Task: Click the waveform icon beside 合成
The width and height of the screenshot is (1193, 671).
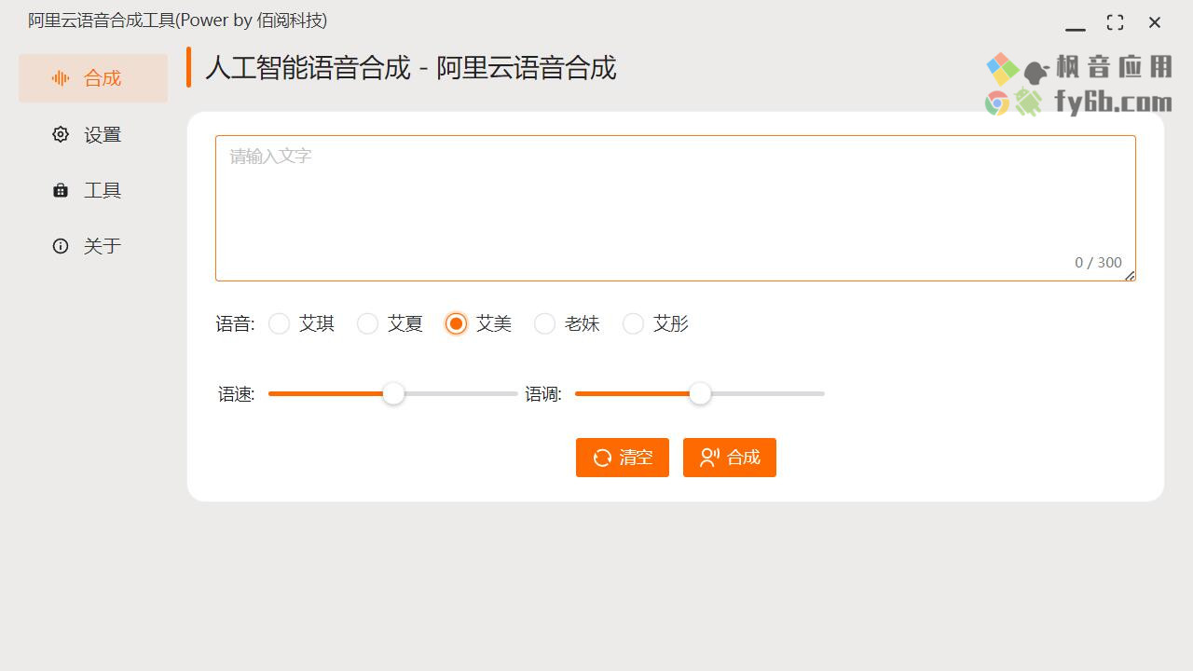Action: click(x=61, y=78)
